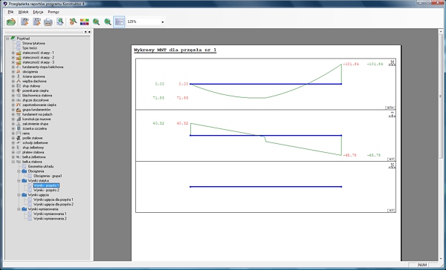Viewport: 446px width, 270px height.
Task: Toggle the highlighted page layout view button
Action: pyautogui.click(x=119, y=22)
